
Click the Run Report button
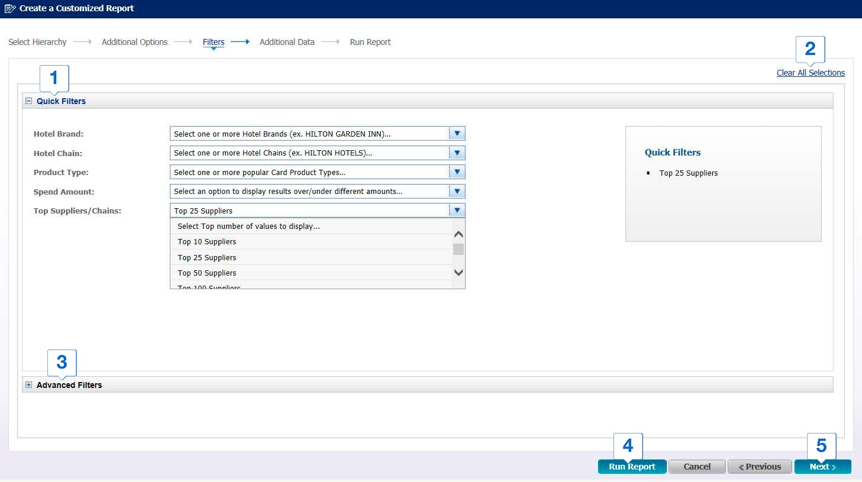click(632, 466)
